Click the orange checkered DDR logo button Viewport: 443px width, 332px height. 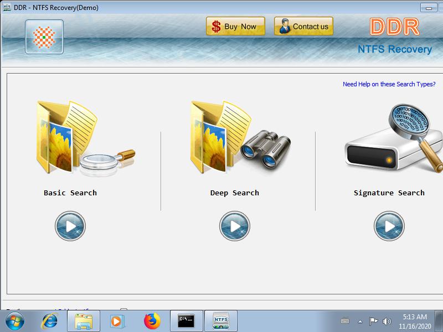pos(44,37)
